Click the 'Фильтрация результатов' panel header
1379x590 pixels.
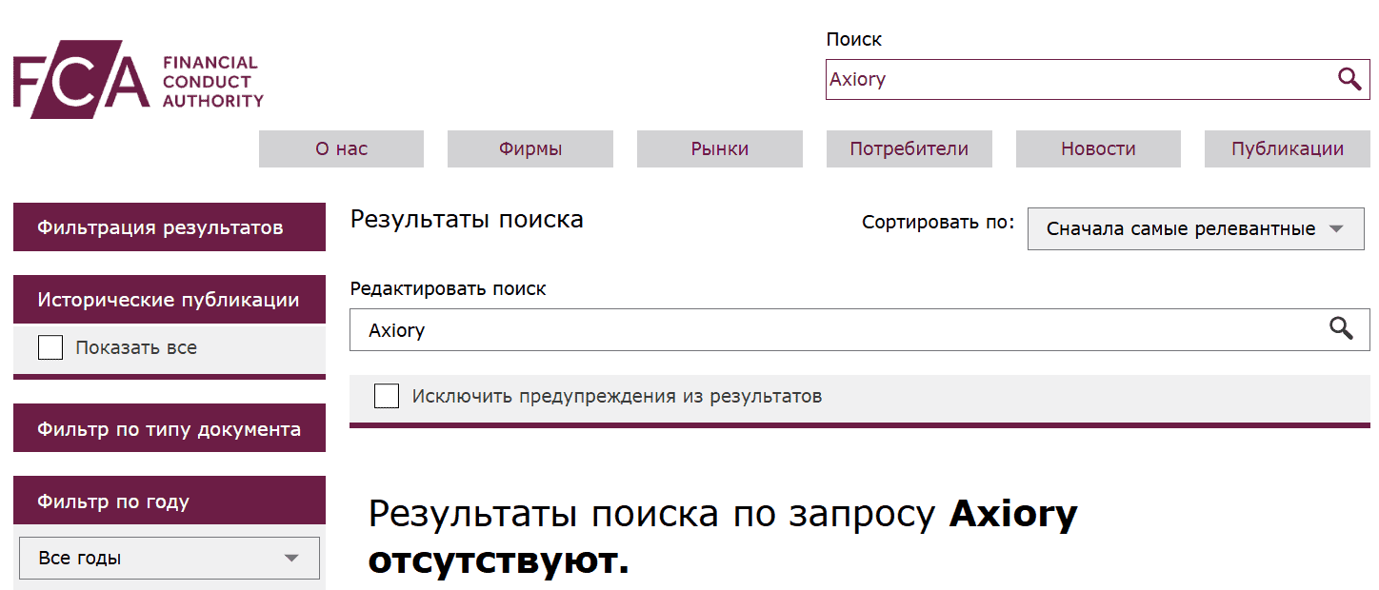coord(169,227)
